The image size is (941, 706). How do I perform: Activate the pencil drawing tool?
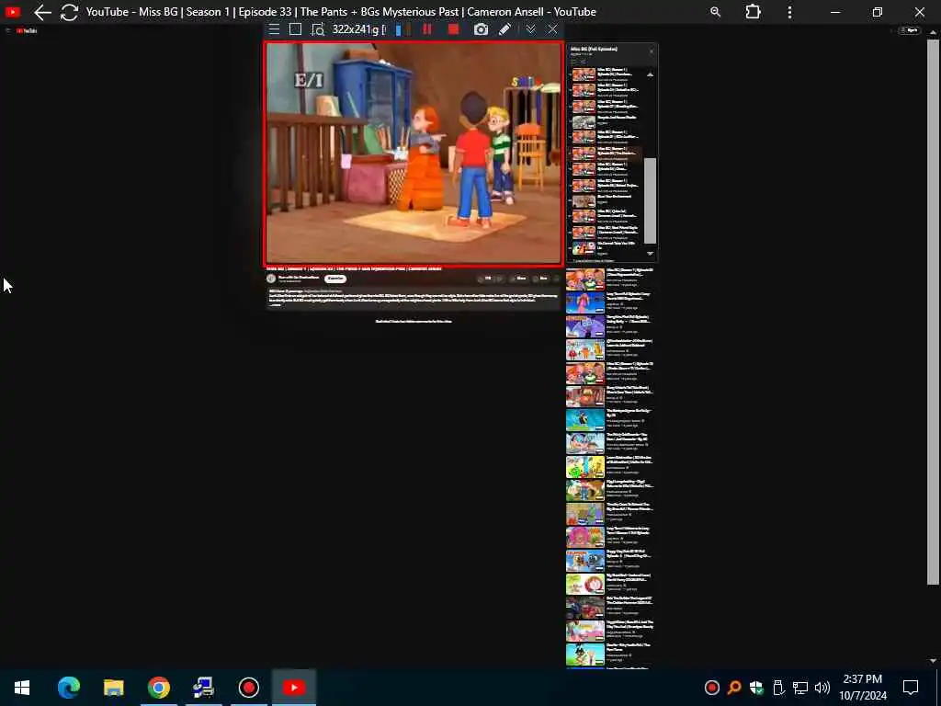505,29
